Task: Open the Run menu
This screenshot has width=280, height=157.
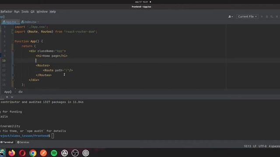Action: (17, 12)
